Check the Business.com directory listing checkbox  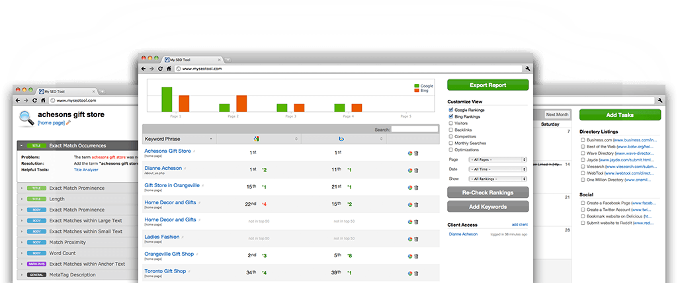point(582,140)
